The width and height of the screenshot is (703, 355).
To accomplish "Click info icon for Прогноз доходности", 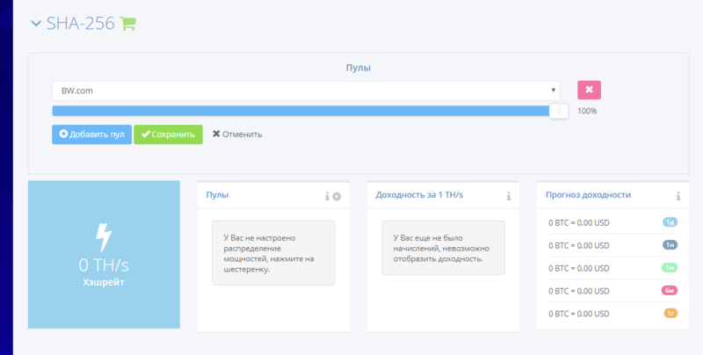I will (x=678, y=196).
